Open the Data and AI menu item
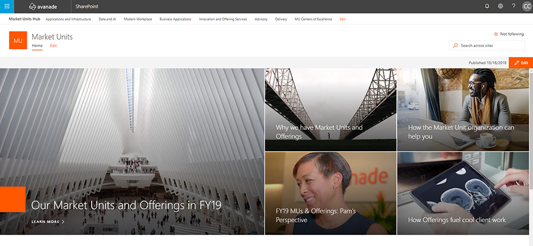This screenshot has width=533, height=246. [107, 19]
